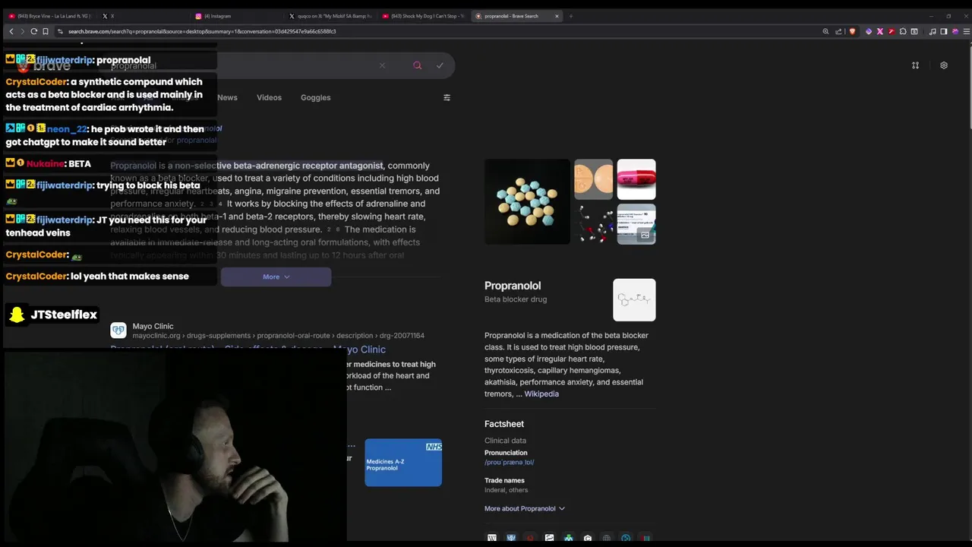The width and height of the screenshot is (972, 547).
Task: Open site settings icon beside the URL
Action: pyautogui.click(x=59, y=31)
